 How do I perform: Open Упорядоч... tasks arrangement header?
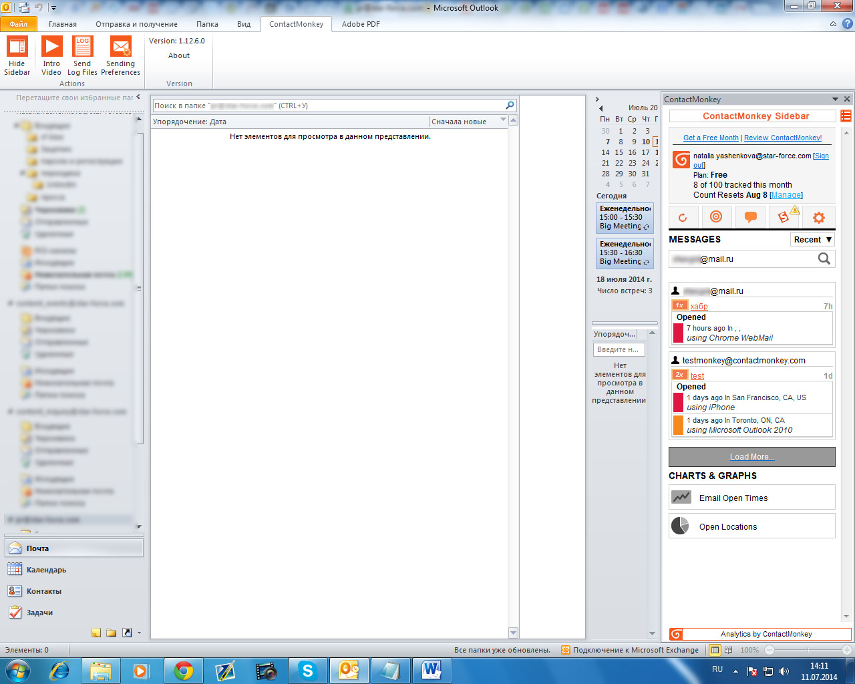(x=615, y=334)
